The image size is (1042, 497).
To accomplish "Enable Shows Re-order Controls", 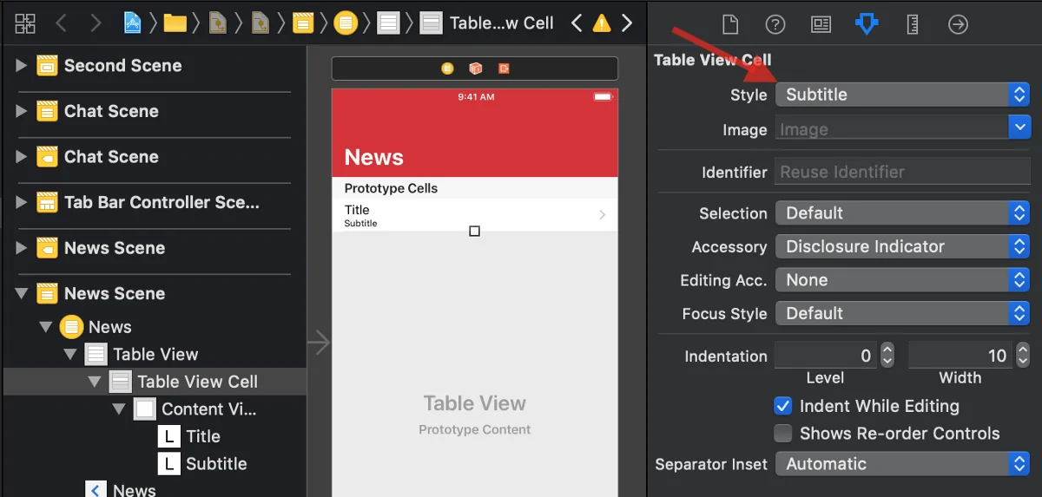I will (783, 434).
